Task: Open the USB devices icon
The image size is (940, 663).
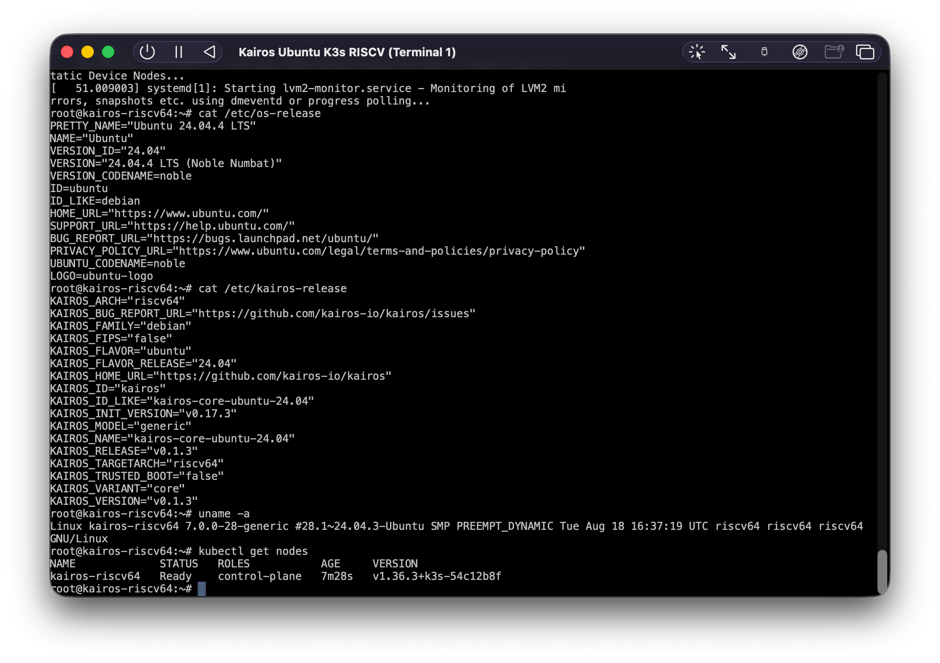Action: click(764, 52)
